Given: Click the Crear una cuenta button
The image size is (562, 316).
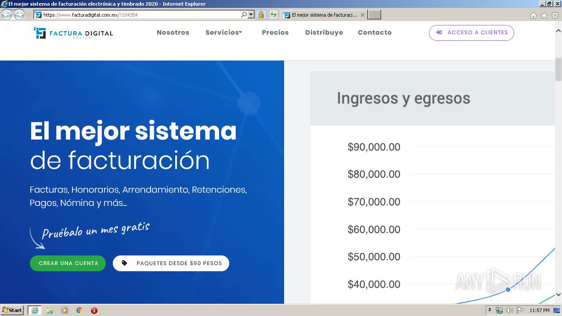Looking at the screenshot, I should pyautogui.click(x=68, y=263).
